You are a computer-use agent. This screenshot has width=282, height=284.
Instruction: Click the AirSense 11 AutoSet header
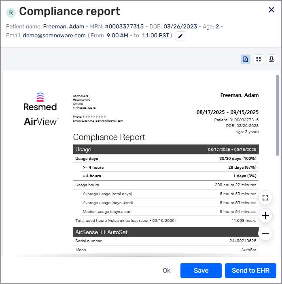(165, 232)
